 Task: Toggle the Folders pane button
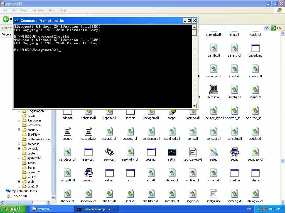6,34
